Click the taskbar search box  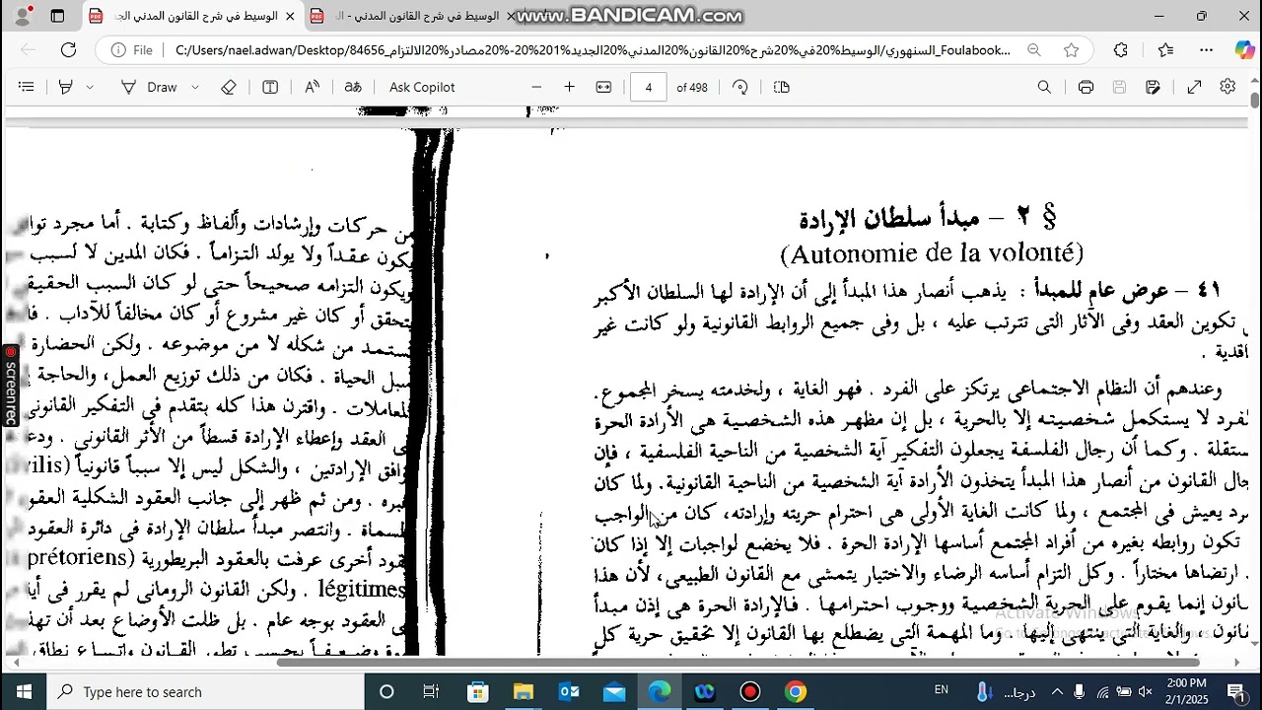(206, 691)
